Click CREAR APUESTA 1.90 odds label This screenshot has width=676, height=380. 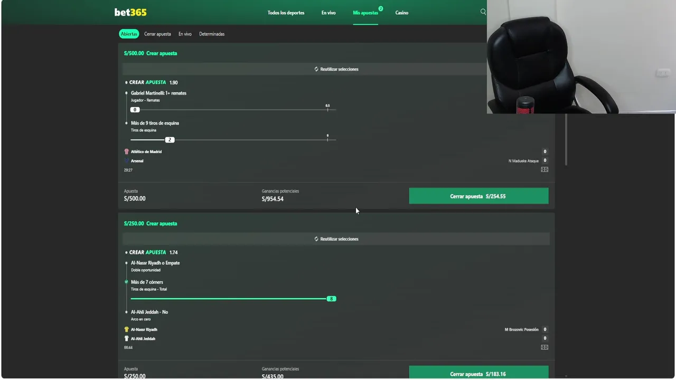pos(153,82)
